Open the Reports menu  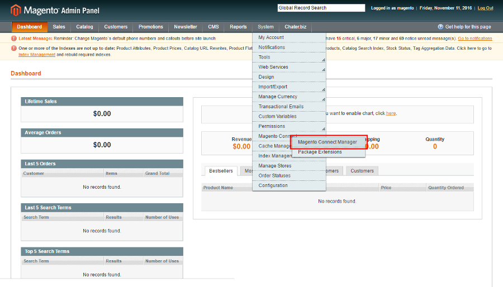[238, 27]
